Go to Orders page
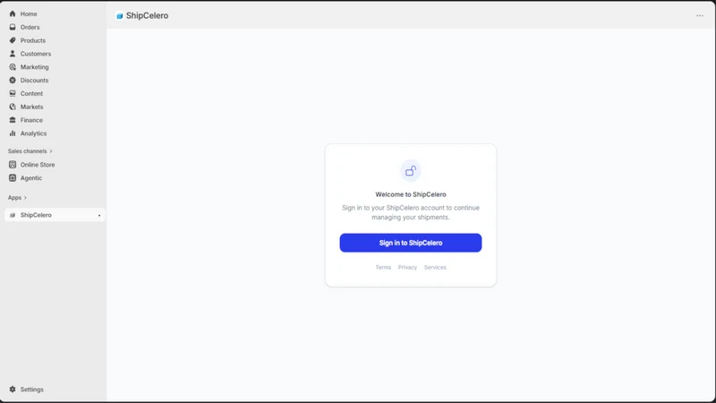Viewport: 716px width, 403px height. [30, 27]
